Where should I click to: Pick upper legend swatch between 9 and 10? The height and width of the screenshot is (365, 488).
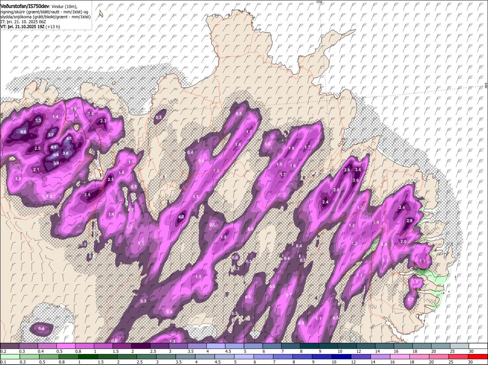point(328,346)
